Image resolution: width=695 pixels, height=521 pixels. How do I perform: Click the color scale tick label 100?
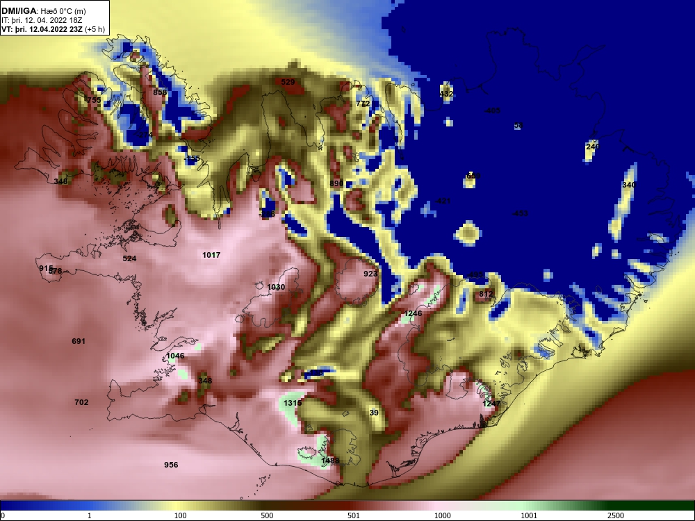(181, 515)
